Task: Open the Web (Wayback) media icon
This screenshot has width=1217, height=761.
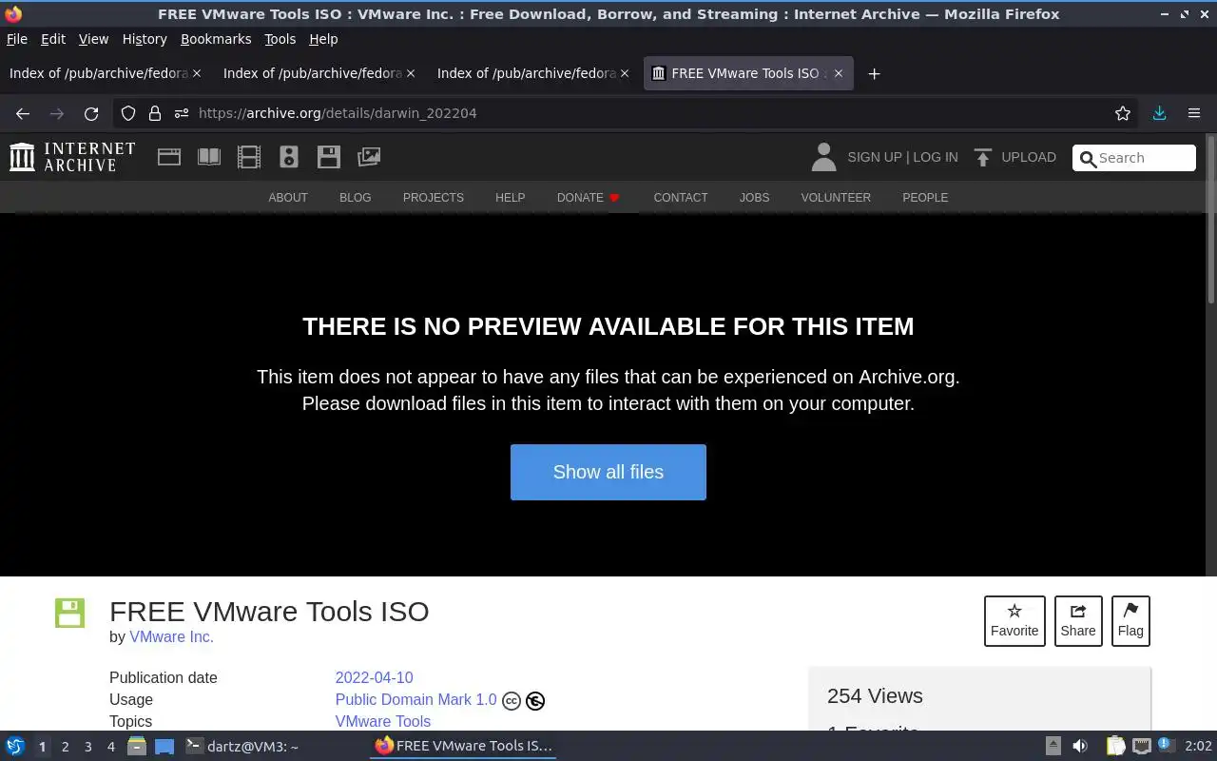Action: (169, 157)
